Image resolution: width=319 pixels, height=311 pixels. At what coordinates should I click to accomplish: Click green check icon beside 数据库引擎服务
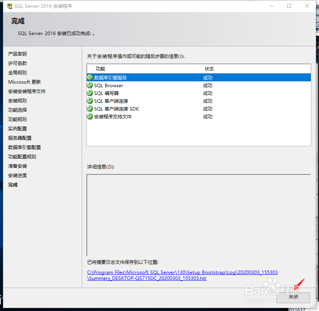click(90, 77)
